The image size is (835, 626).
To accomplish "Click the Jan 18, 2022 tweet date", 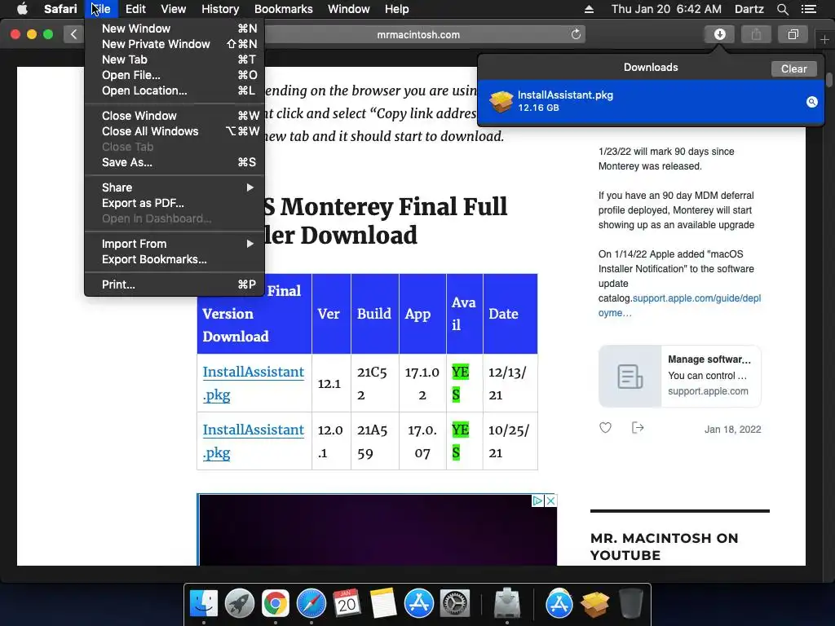I will tap(732, 429).
